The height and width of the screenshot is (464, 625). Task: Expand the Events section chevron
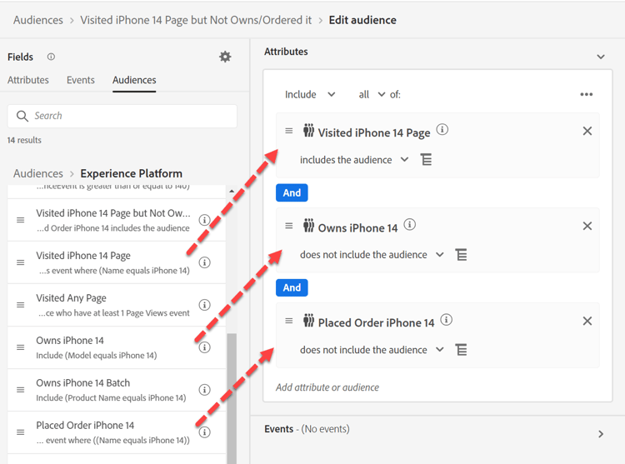[x=601, y=434]
